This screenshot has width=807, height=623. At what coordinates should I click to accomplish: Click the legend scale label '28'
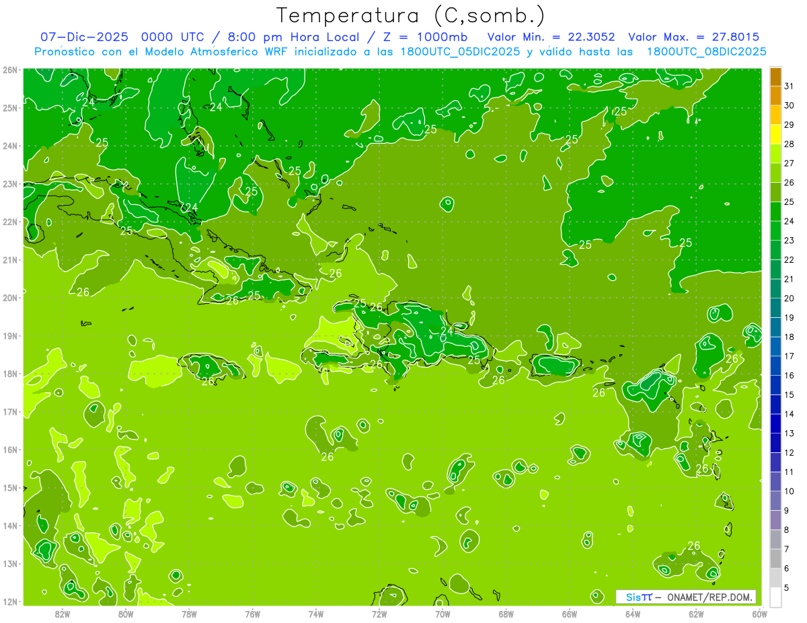790,144
